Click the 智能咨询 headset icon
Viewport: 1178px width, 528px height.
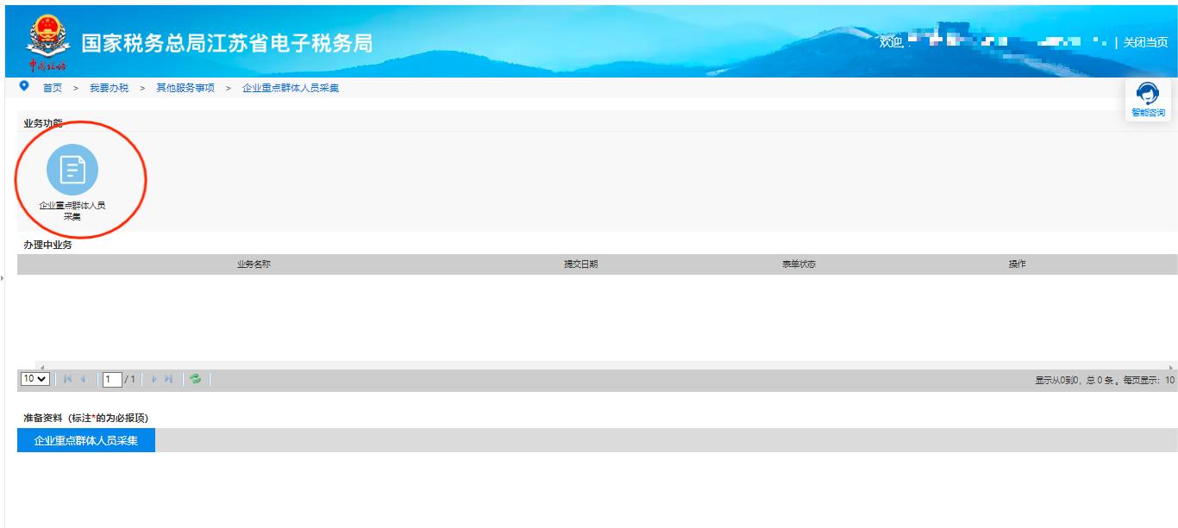point(1148,95)
